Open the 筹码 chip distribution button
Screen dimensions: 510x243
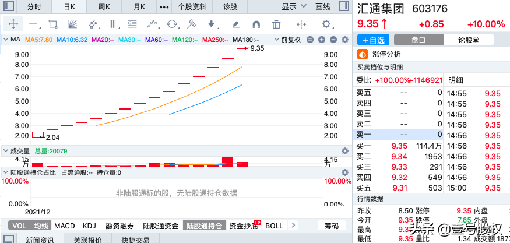click(x=332, y=226)
